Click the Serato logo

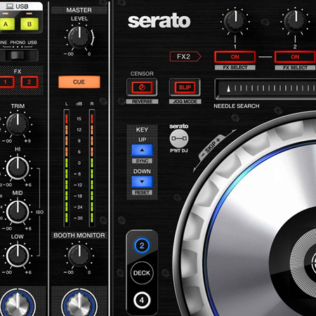159,21
